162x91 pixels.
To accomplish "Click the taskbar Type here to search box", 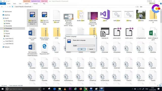I will (23, 89).
